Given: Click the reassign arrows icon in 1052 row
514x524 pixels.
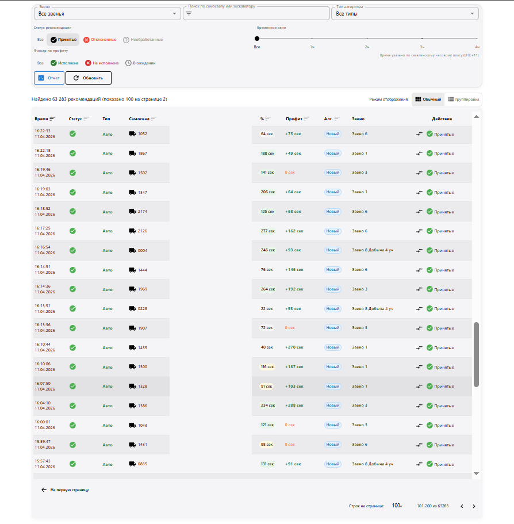Looking at the screenshot, I should pos(419,134).
